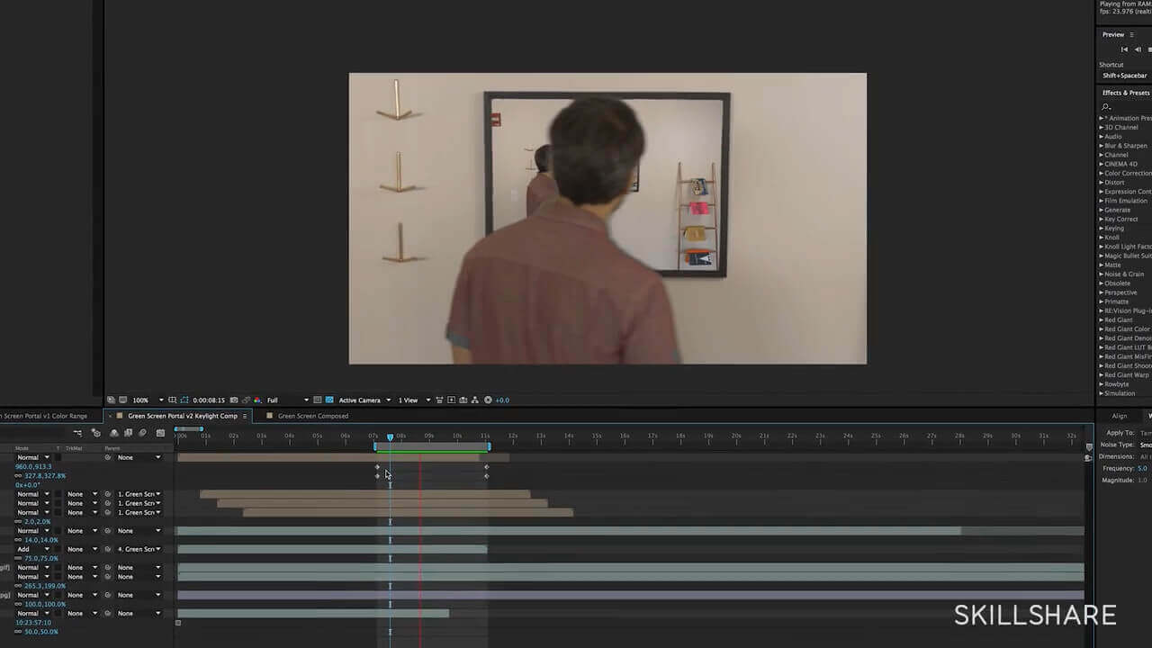Switch to the Green Screen Composed tab
This screenshot has width=1152, height=648.
pyautogui.click(x=311, y=416)
